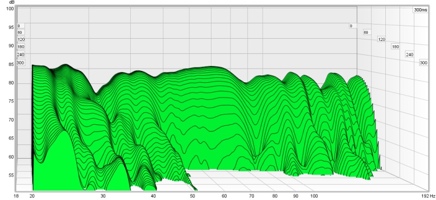The height and width of the screenshot is (200, 436).
Task: Click the 40 Hz frequency axis label
Action: (154, 196)
